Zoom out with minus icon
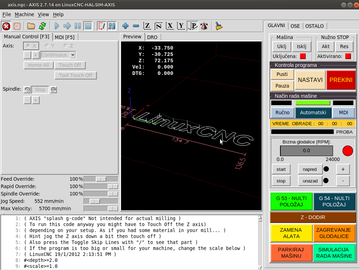Image resolution: width=359 pixels, height=270 pixels. (136, 26)
